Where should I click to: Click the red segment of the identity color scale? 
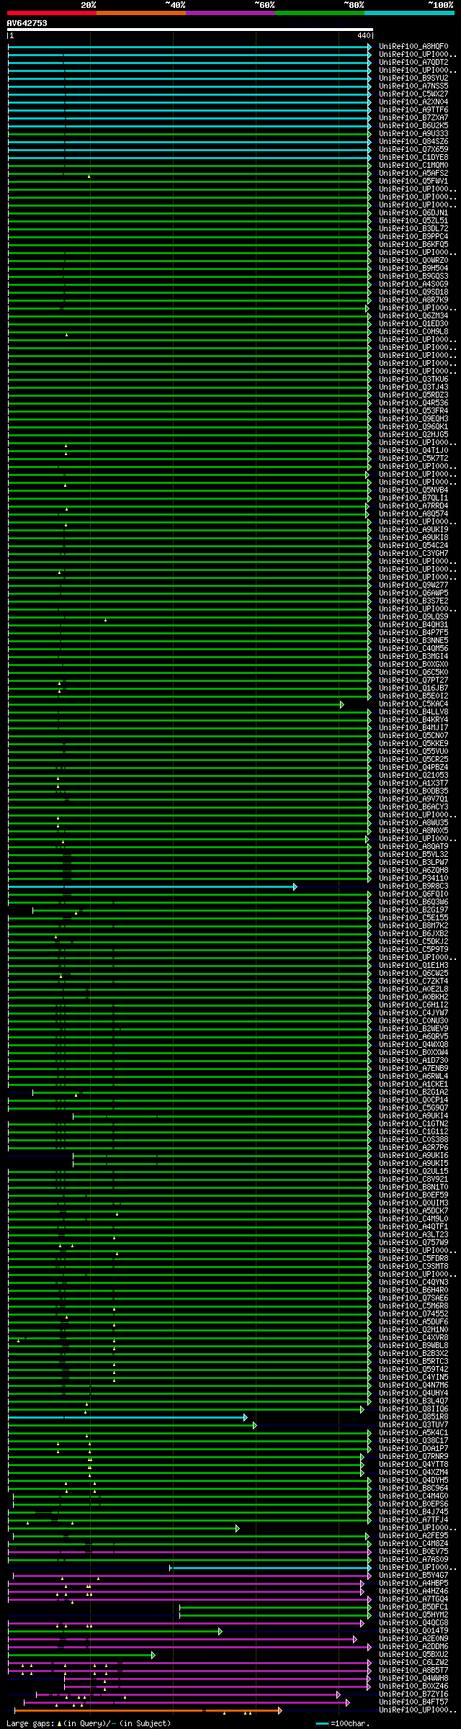pos(52,12)
